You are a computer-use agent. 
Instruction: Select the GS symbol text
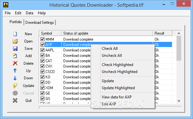[x=48, y=99]
